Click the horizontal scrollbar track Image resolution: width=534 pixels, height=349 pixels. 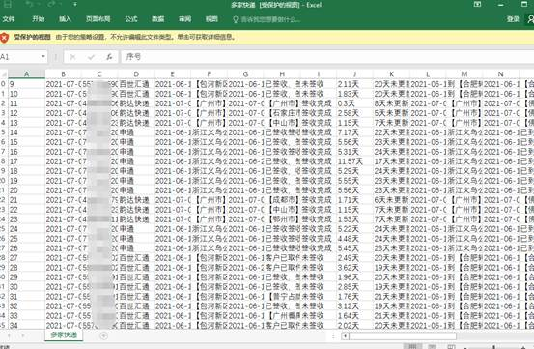[x=403, y=336]
